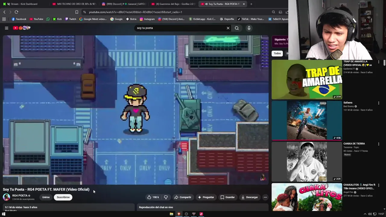Switch to Discord General tab
The height and width of the screenshot is (217, 386).
(124, 4)
